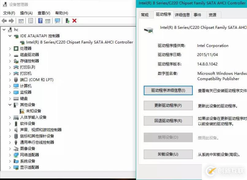Click the keyboard category icon
Viewport: 247px width, 180px height.
point(16,98)
